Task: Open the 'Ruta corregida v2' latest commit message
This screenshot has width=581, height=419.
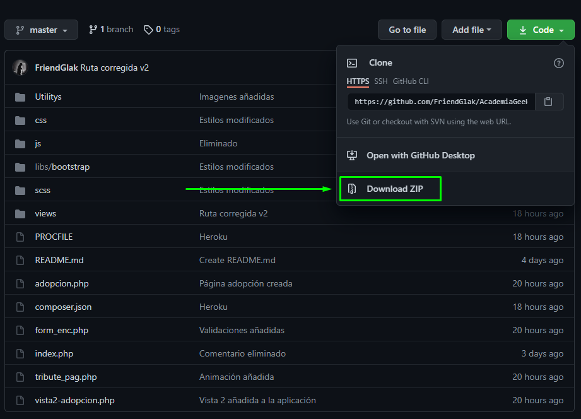Action: (114, 68)
